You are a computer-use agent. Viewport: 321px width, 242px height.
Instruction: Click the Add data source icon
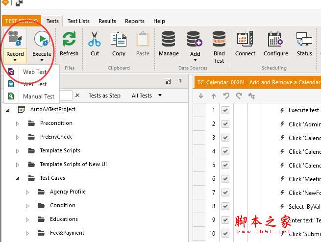coord(195,39)
